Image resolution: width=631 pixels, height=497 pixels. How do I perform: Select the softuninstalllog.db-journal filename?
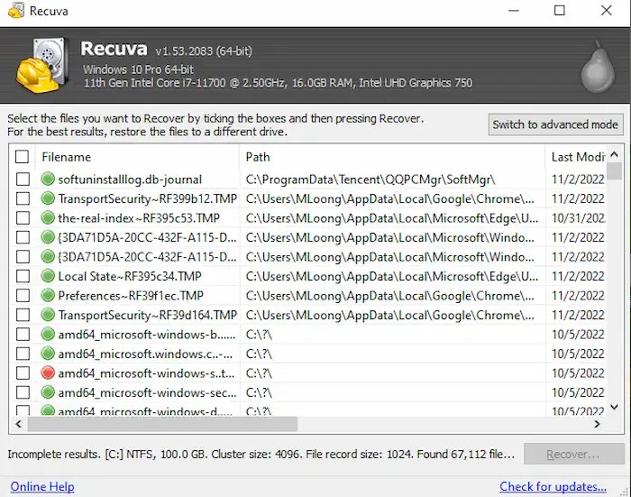point(130,179)
